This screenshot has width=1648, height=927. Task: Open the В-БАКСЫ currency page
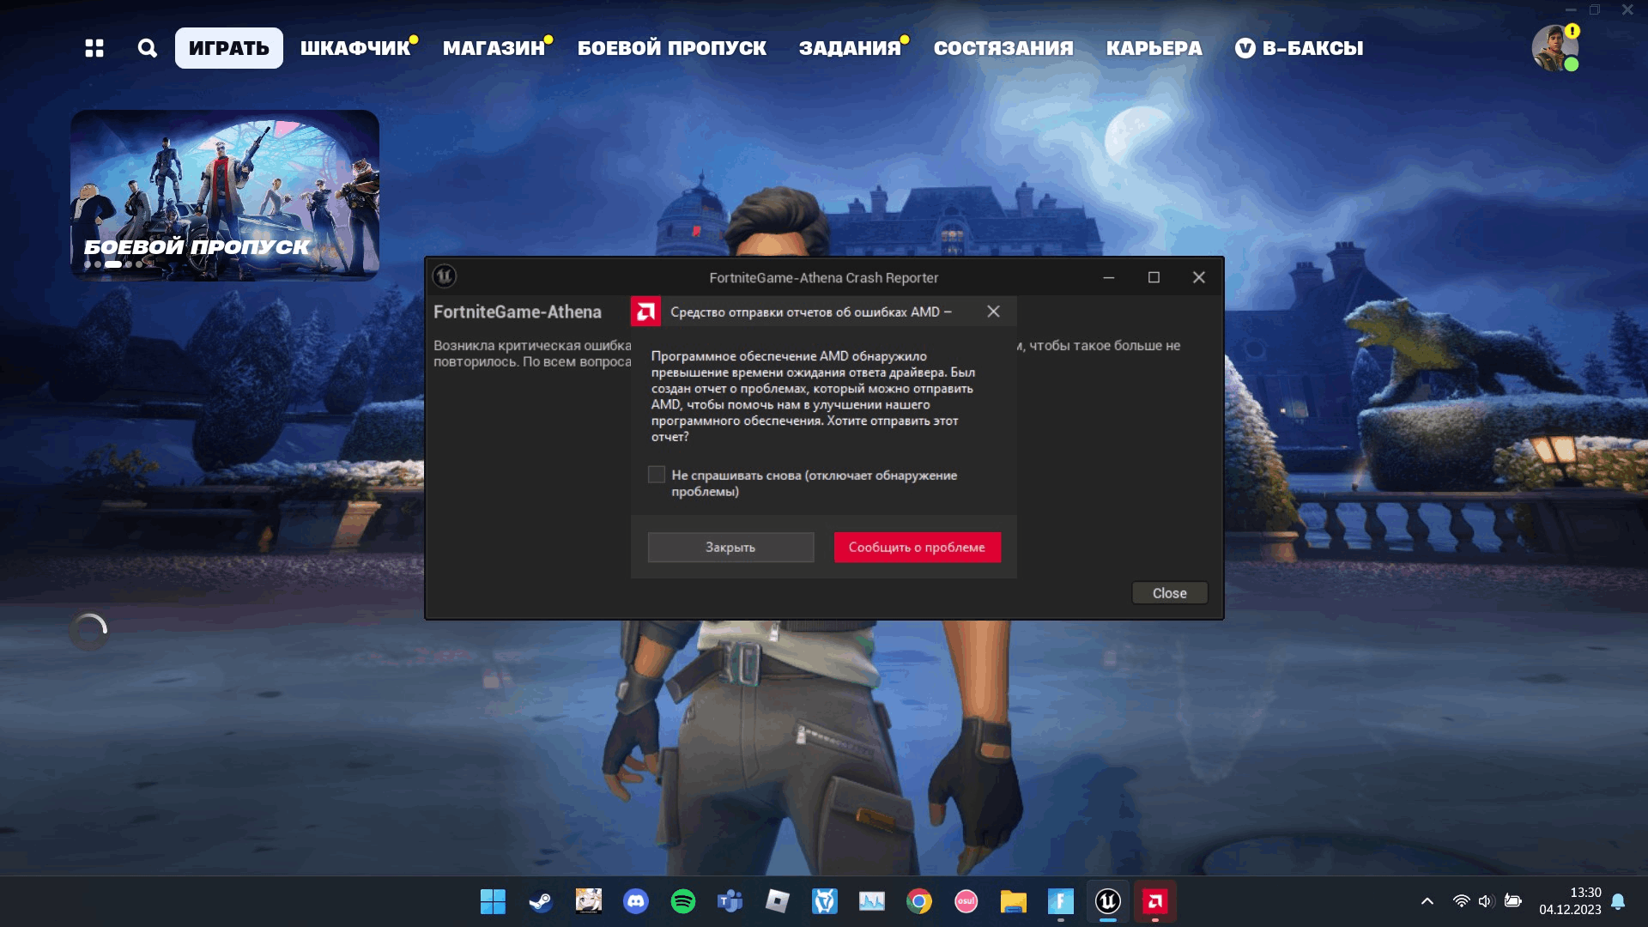[x=1299, y=48]
